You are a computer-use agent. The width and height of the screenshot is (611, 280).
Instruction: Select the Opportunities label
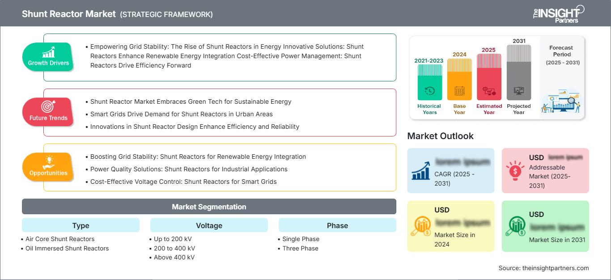pyautogui.click(x=48, y=173)
